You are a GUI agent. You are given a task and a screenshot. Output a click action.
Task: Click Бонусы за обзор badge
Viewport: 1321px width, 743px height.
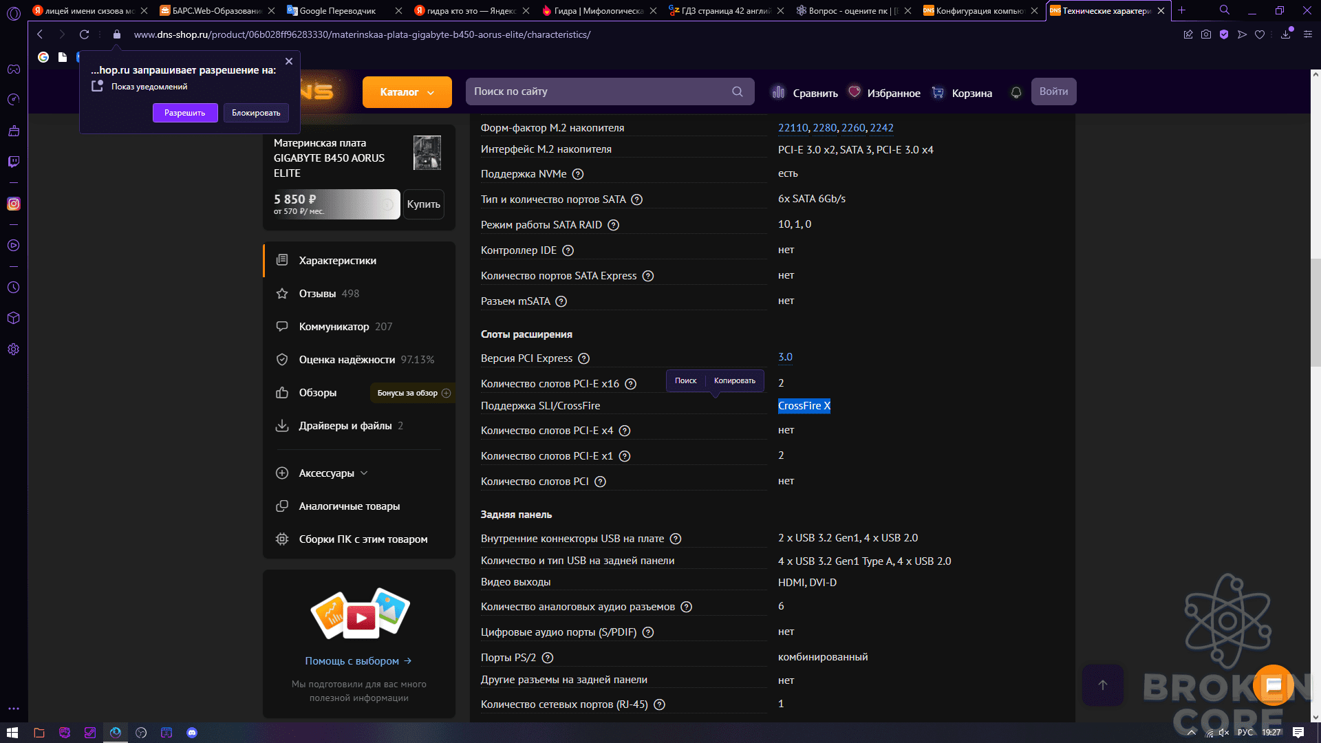(413, 393)
